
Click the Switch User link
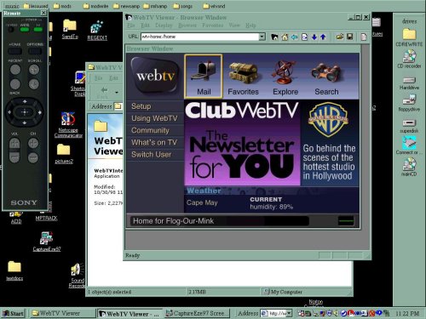click(x=152, y=155)
